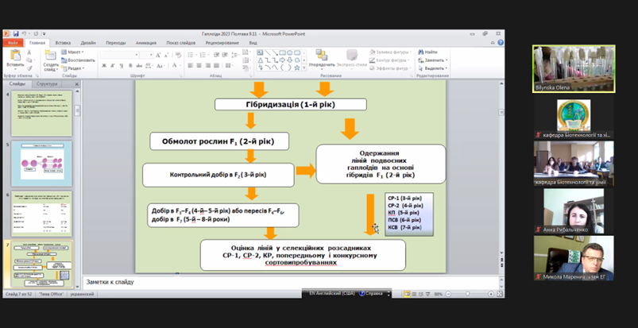638x328 pixels.
Task: Toggle italic К formatting
Action: 113,65
